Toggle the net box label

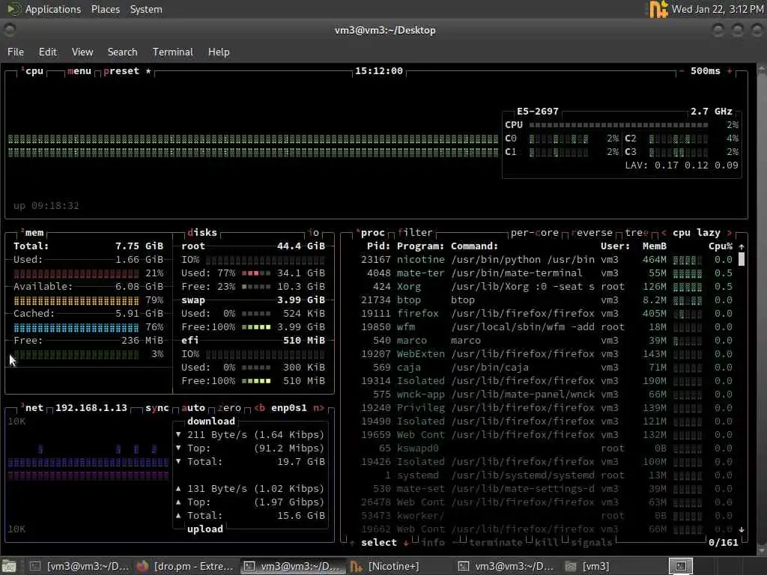33,408
